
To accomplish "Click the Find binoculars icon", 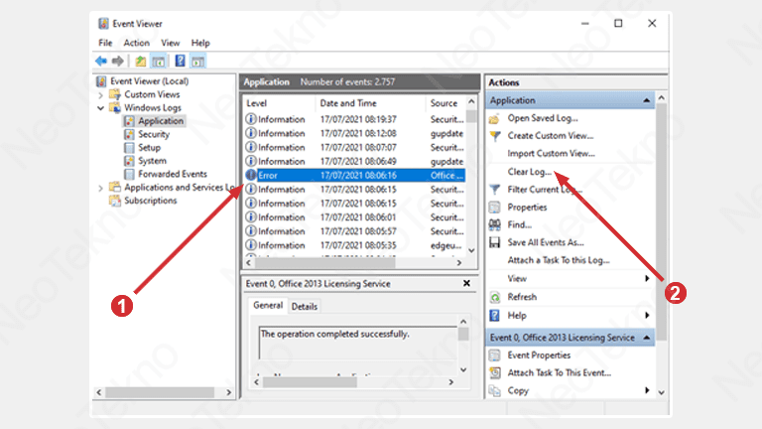I will pyautogui.click(x=495, y=224).
